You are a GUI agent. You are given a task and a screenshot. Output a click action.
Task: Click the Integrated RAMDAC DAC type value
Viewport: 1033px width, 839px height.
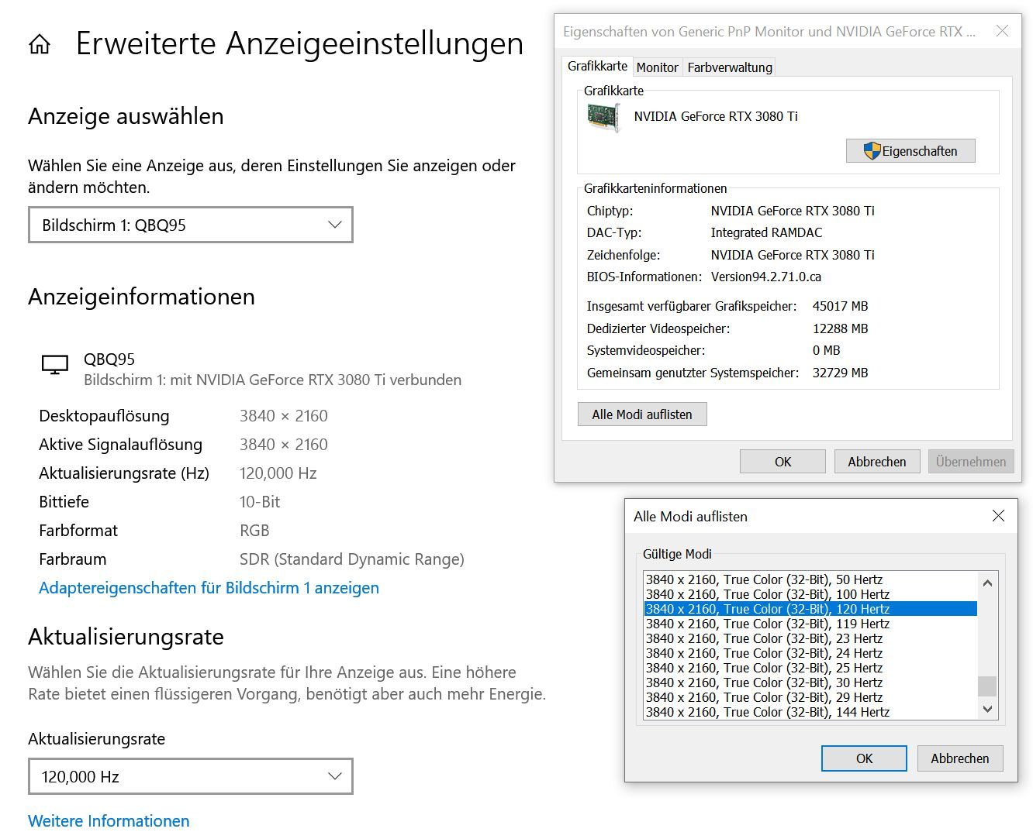click(x=766, y=232)
